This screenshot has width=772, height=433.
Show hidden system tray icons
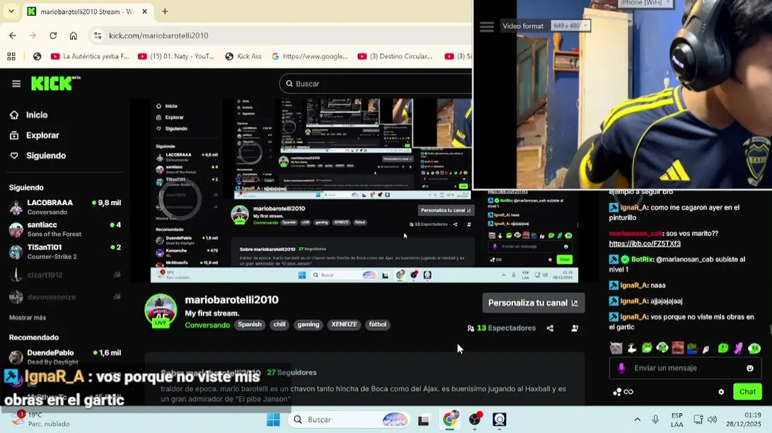click(x=637, y=419)
